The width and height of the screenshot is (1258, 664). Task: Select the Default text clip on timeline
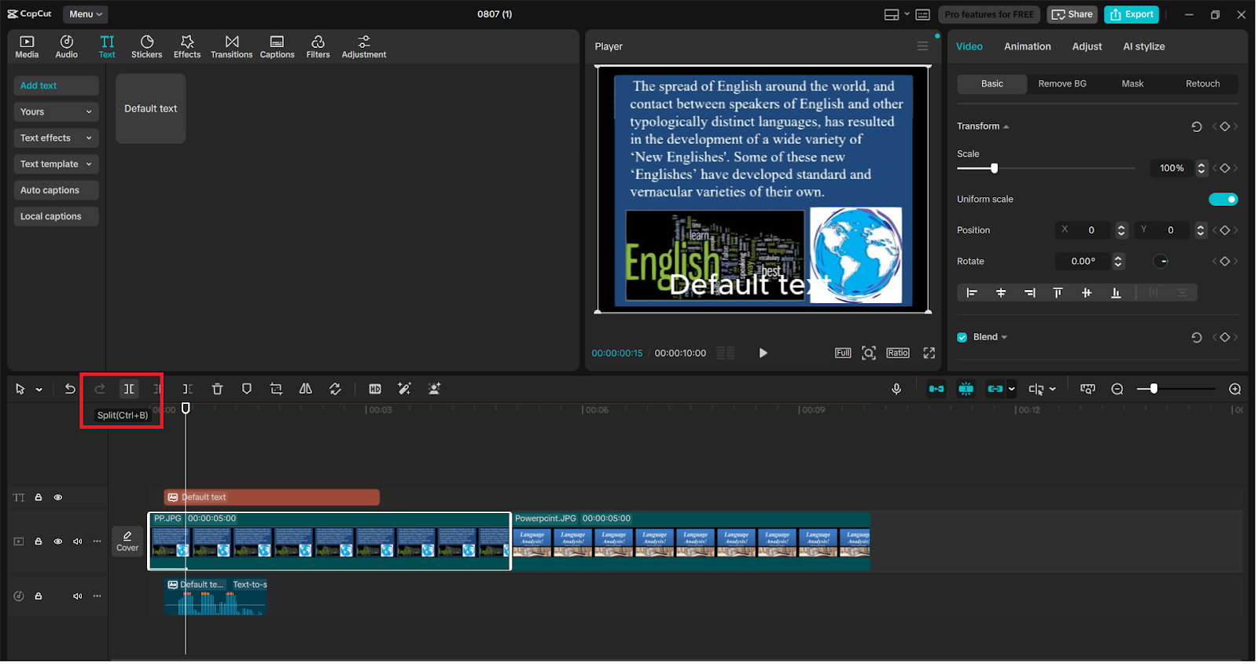coord(272,497)
